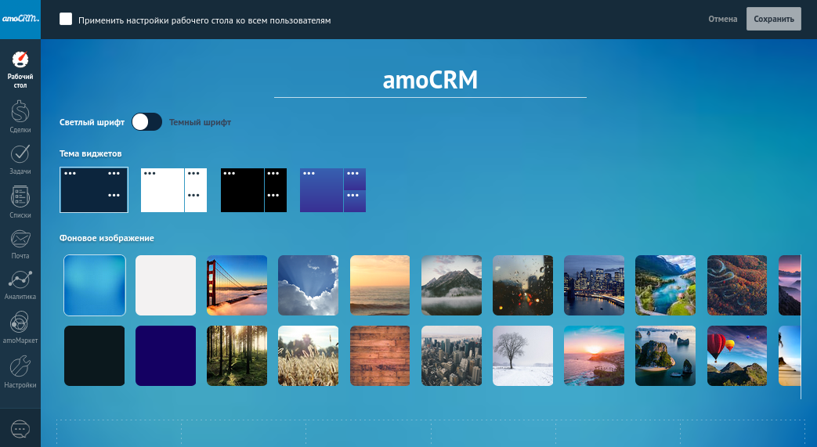
Task: Choose the hot air balloon background
Action: pos(737,355)
